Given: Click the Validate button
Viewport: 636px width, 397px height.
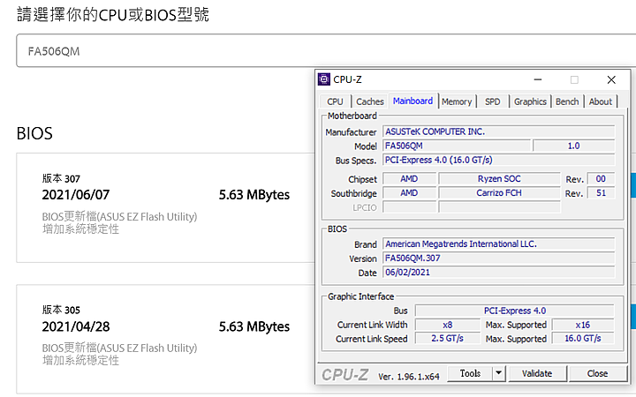Looking at the screenshot, I should [537, 373].
